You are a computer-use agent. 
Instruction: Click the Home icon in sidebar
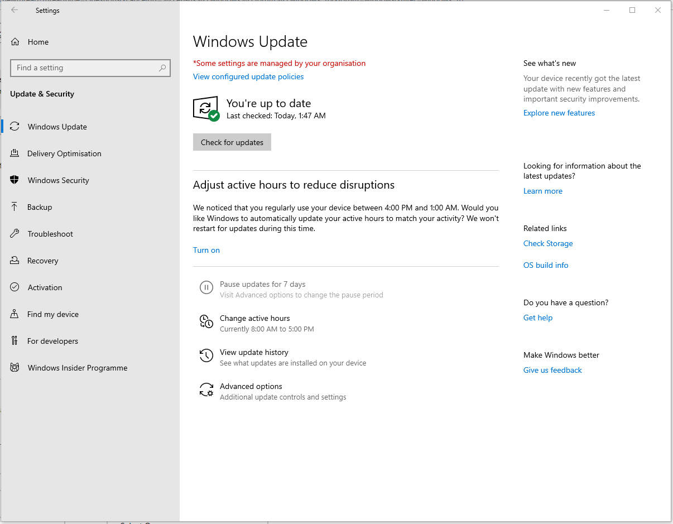pyautogui.click(x=15, y=42)
